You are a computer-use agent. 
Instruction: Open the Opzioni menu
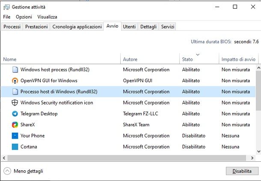point(24,17)
